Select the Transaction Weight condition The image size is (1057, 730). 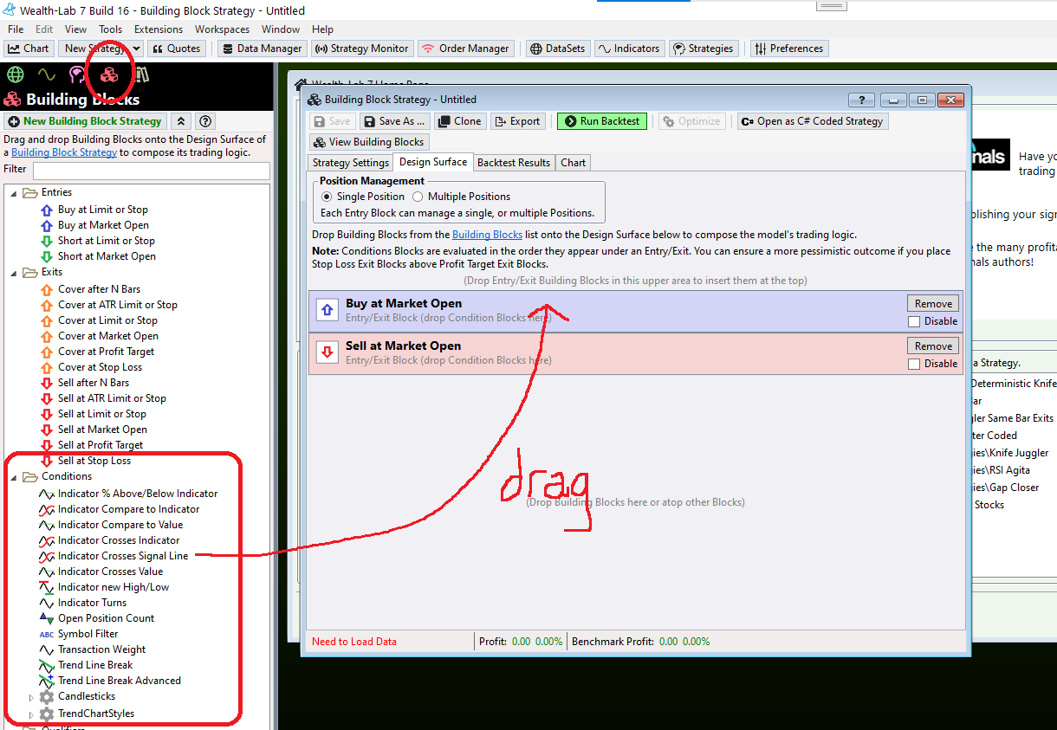tap(101, 649)
